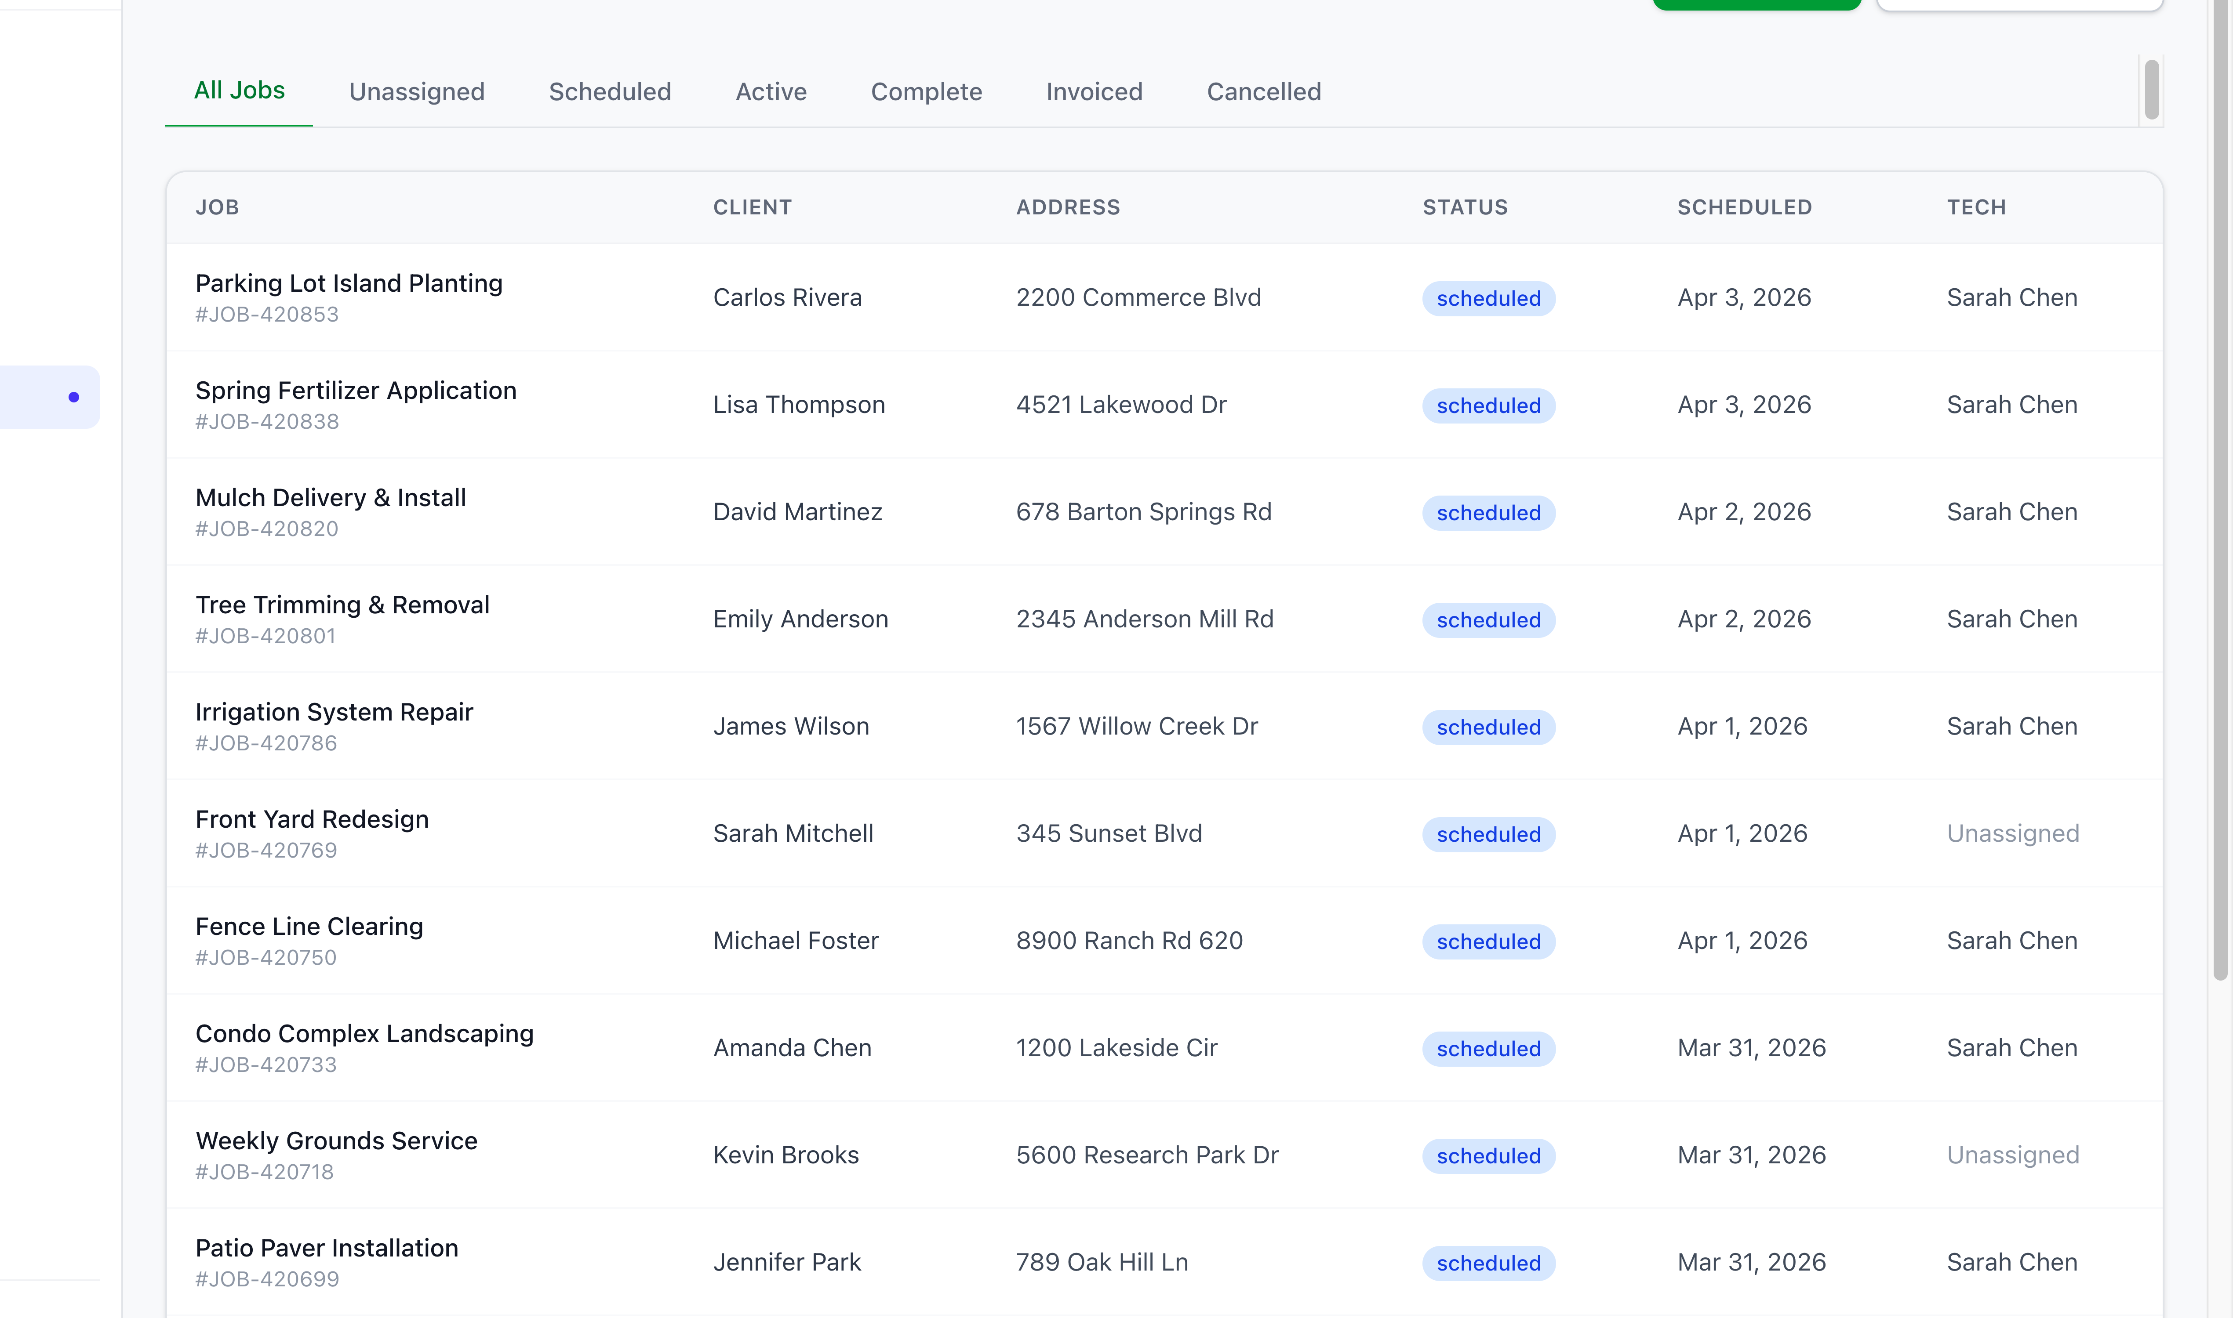The width and height of the screenshot is (2233, 1318).
Task: Show Cancelled jobs
Action: click(1263, 91)
